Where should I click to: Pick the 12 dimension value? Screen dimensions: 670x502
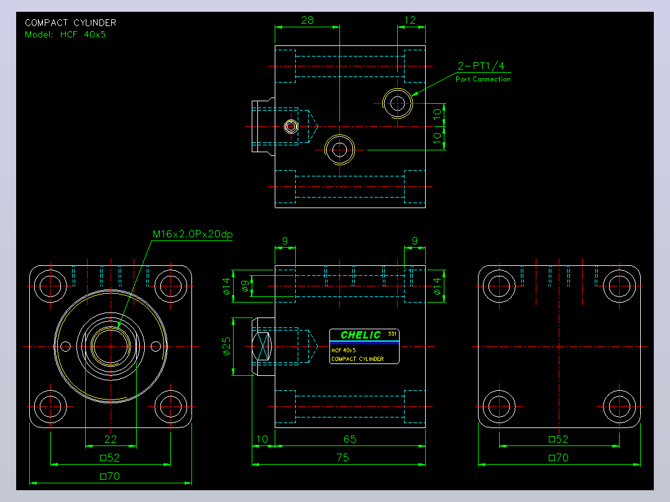[410, 20]
